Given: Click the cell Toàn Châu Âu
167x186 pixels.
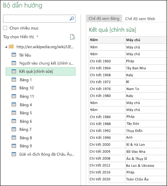Looking at the screenshot, I should click(146, 179).
